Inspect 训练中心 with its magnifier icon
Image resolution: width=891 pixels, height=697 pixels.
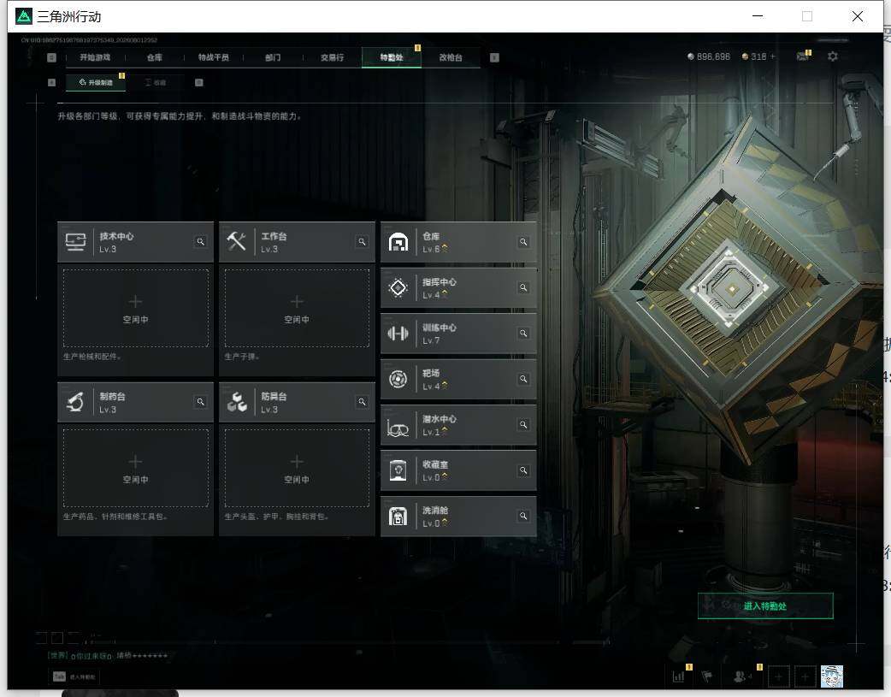pos(523,334)
